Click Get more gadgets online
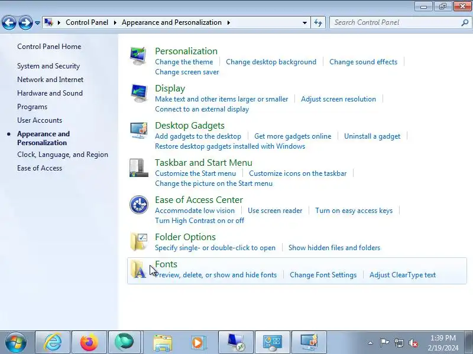Viewport: 473px width, 354px height. pos(293,136)
